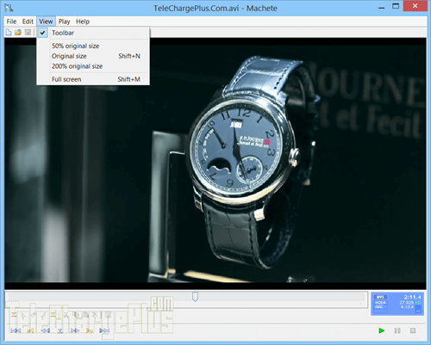Choose 50% original size
The height and width of the screenshot is (345, 431).
click(x=93, y=46)
